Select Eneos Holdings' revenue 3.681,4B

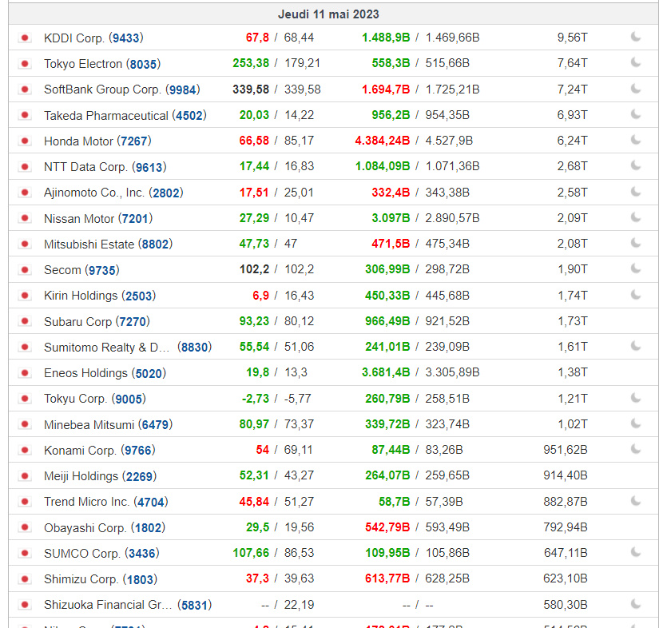(x=386, y=372)
